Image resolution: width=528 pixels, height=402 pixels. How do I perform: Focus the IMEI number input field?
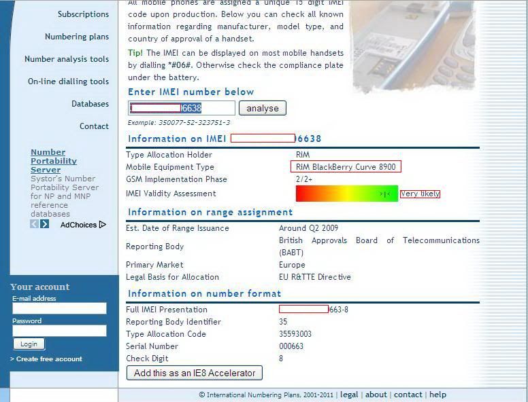(182, 108)
